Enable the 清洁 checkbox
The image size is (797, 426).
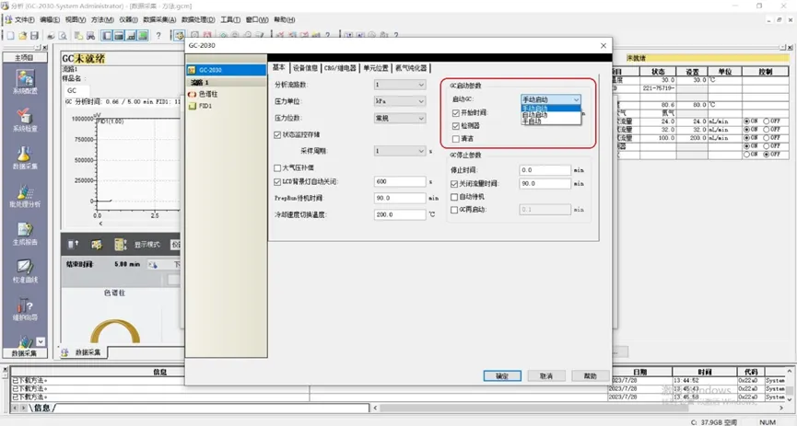456,139
